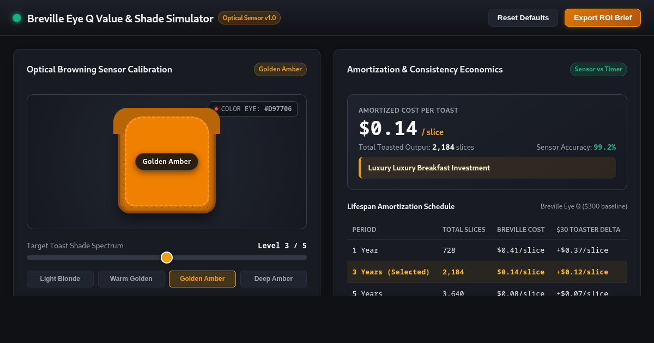Select the Deep Amber shade
Screen dimensions: 654x343
(x=274, y=279)
